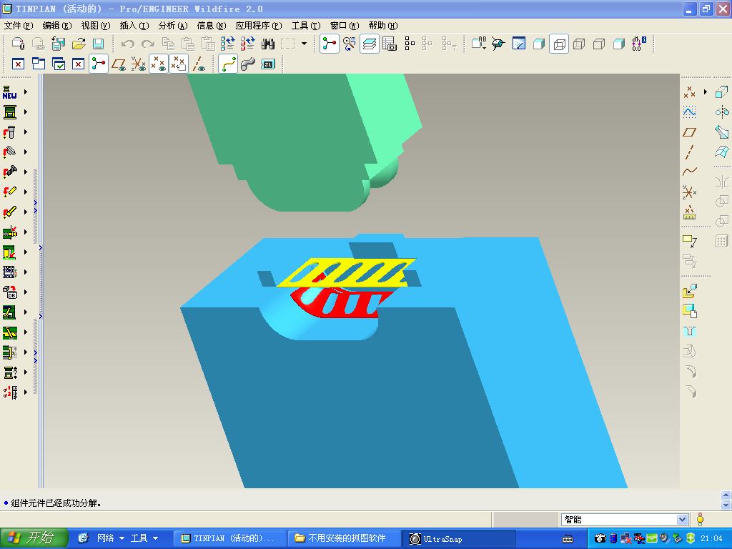Click the TINPIAN (活动的) taskbar button
This screenshot has height=549, width=732.
[x=229, y=539]
